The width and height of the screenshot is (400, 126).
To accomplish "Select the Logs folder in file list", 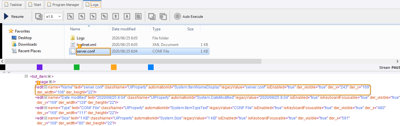I will coord(80,38).
